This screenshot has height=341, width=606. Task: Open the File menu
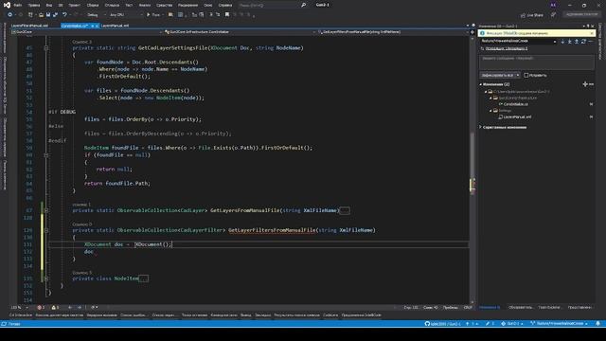[x=18, y=5]
